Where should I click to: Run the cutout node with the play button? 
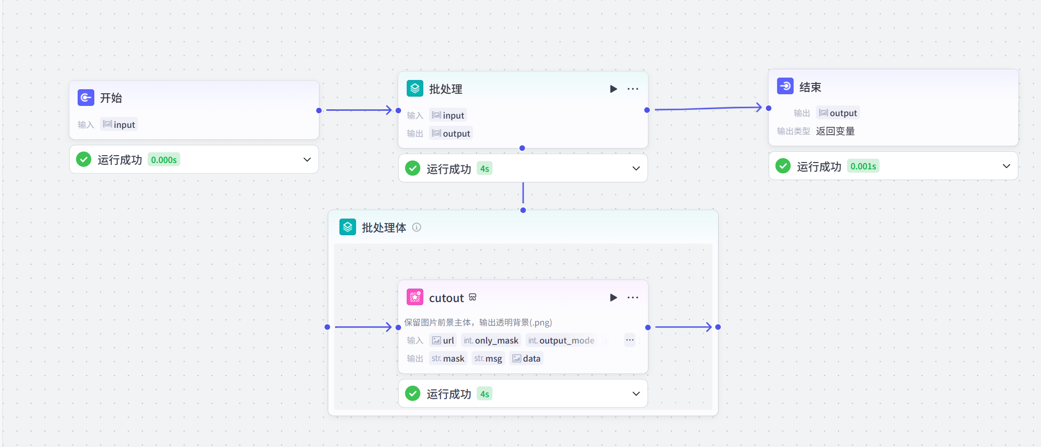click(x=613, y=297)
